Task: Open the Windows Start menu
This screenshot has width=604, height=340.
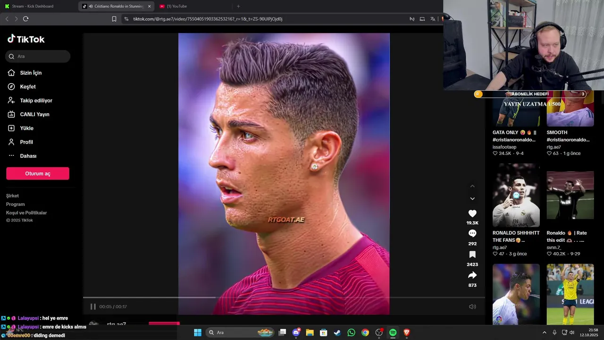Action: [198, 332]
